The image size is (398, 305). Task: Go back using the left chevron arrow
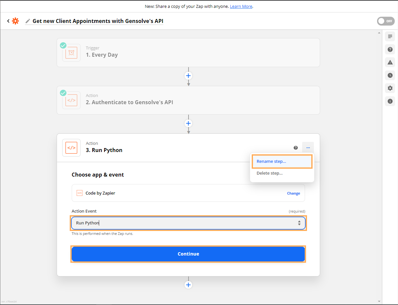click(x=8, y=21)
